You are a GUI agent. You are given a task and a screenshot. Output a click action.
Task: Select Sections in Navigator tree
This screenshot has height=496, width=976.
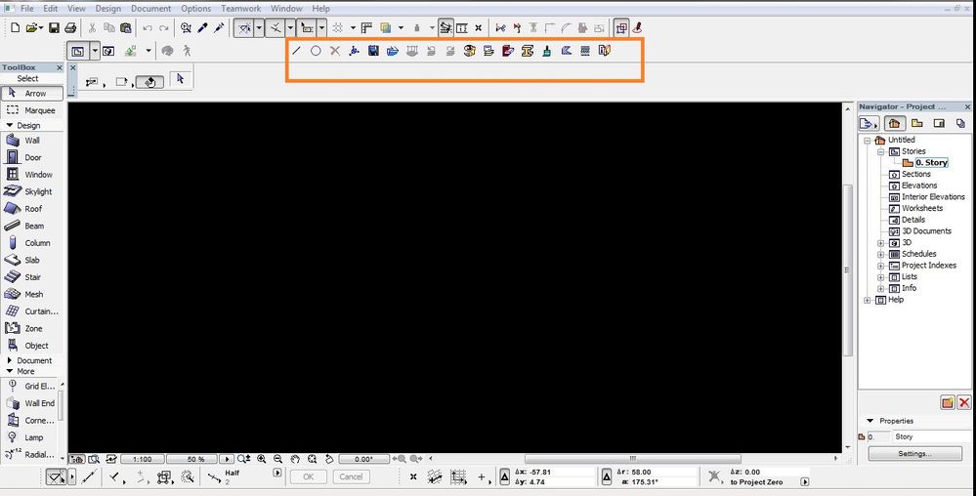(915, 174)
